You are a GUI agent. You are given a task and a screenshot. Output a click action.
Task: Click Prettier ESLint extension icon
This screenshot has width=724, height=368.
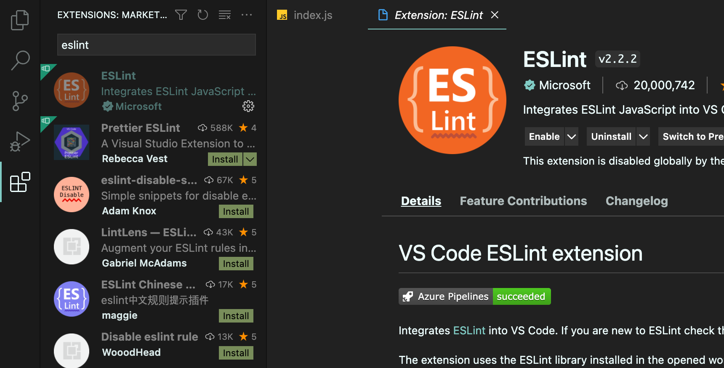click(x=72, y=142)
